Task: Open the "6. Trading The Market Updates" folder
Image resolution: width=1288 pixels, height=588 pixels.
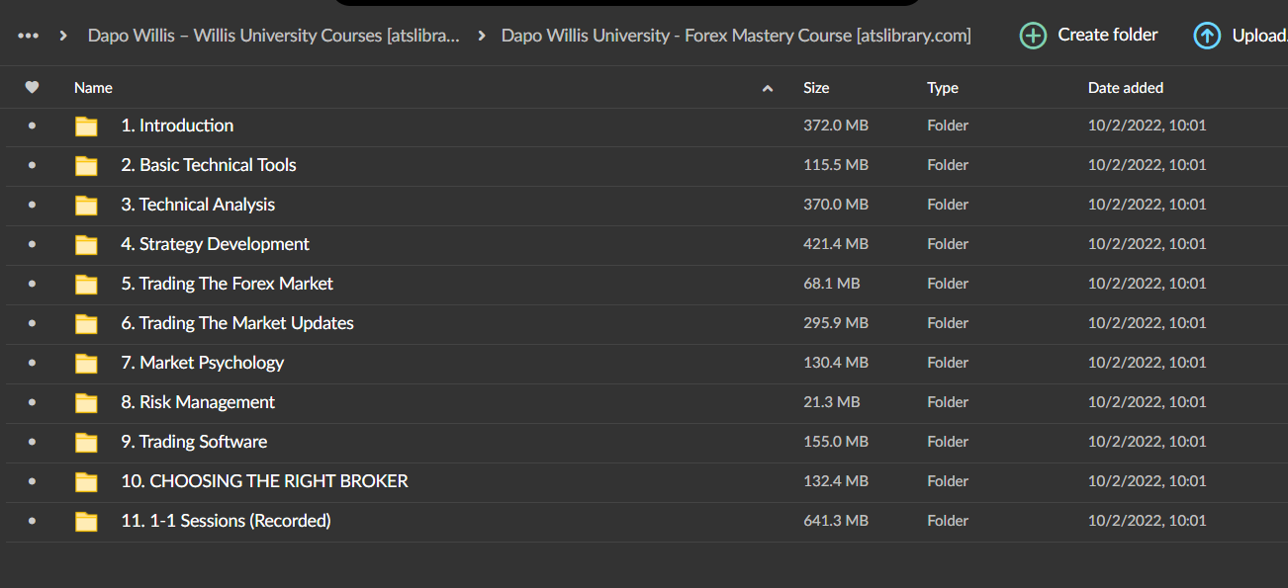Action: click(237, 323)
